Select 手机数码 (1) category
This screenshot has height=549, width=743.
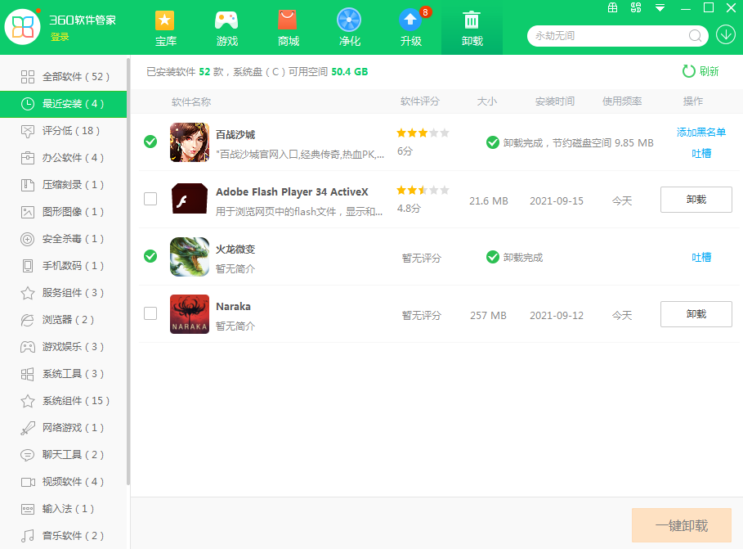[64, 266]
